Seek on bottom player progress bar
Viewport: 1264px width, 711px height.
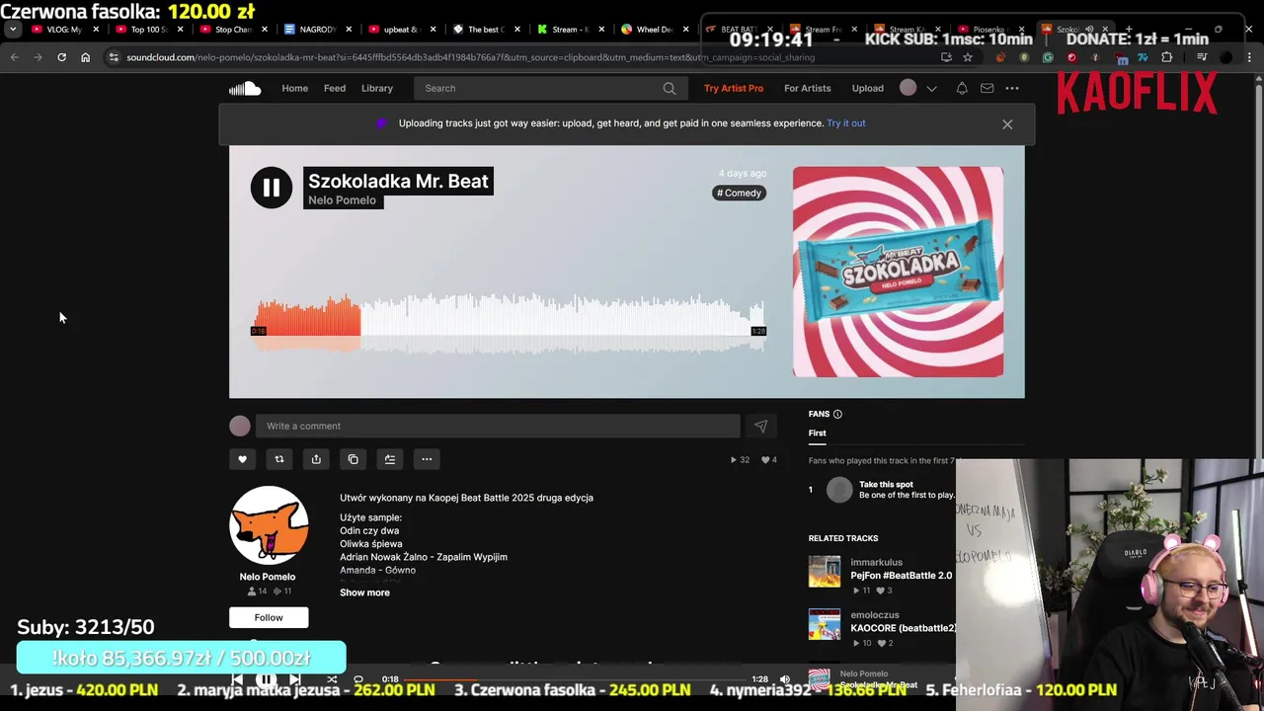point(574,679)
